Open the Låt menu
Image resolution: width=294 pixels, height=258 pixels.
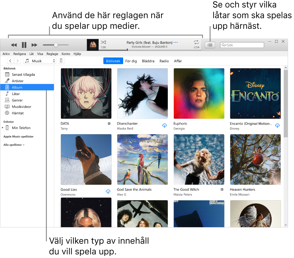pyautogui.click(x=32, y=54)
